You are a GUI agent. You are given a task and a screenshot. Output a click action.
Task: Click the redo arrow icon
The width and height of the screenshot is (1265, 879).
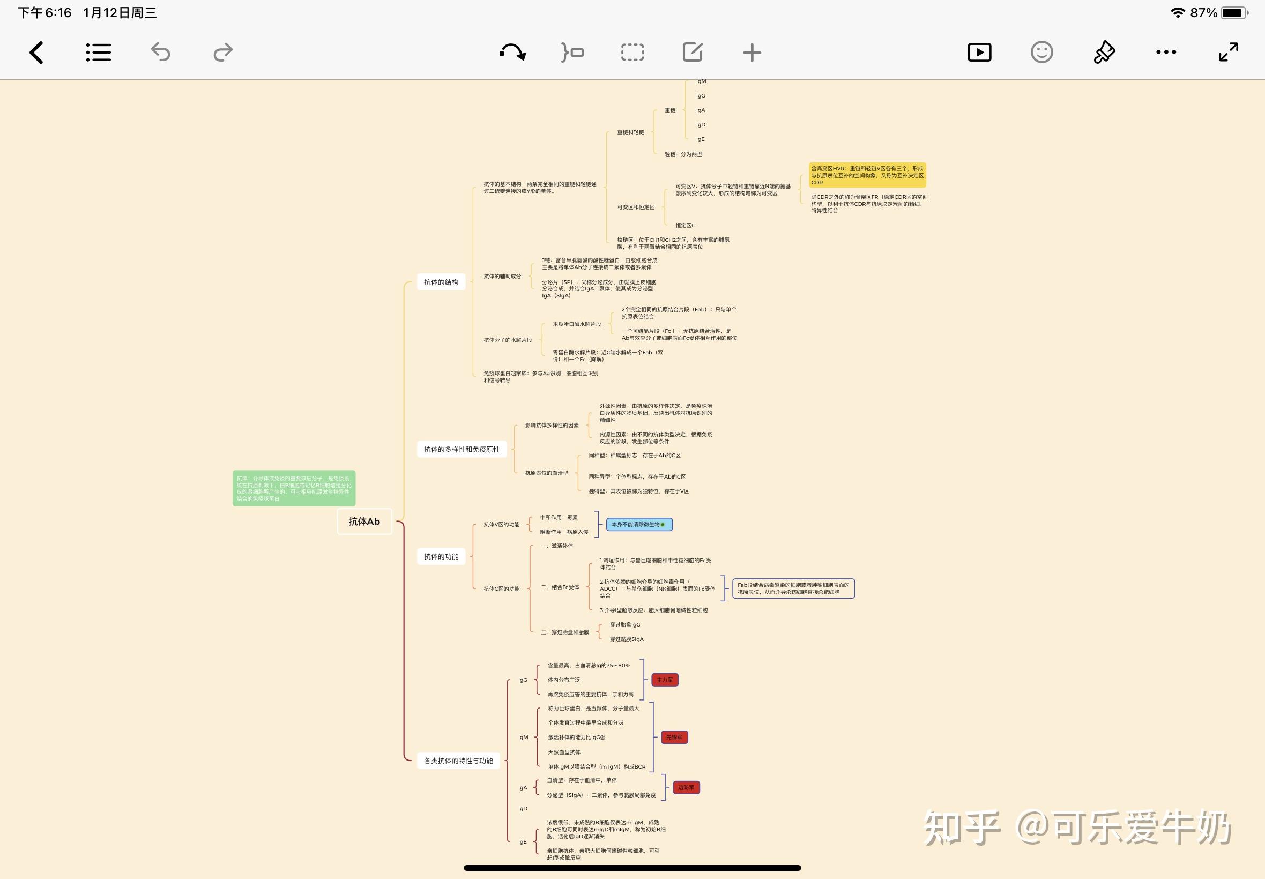223,53
